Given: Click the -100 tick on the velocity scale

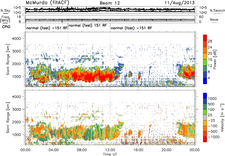Looking at the screenshot, I should click(213, 126).
